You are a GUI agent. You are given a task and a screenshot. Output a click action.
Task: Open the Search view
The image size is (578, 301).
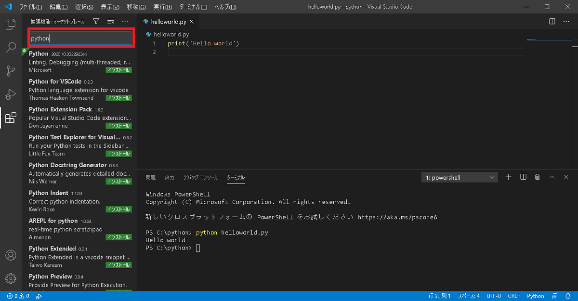pyautogui.click(x=11, y=48)
